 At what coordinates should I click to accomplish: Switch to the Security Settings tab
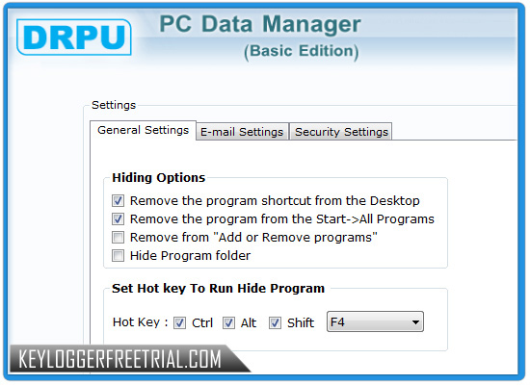341,132
